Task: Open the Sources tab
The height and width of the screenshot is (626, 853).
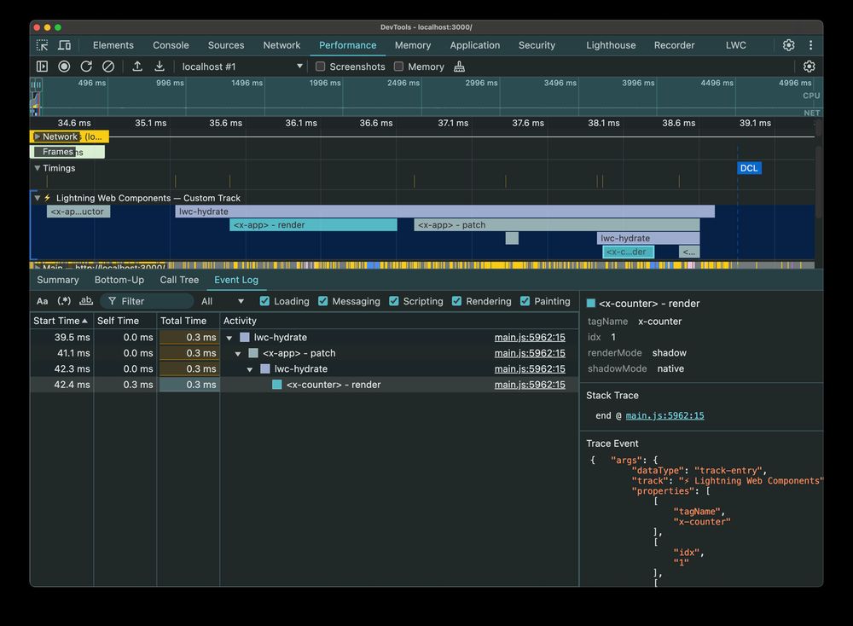Action: (x=226, y=45)
